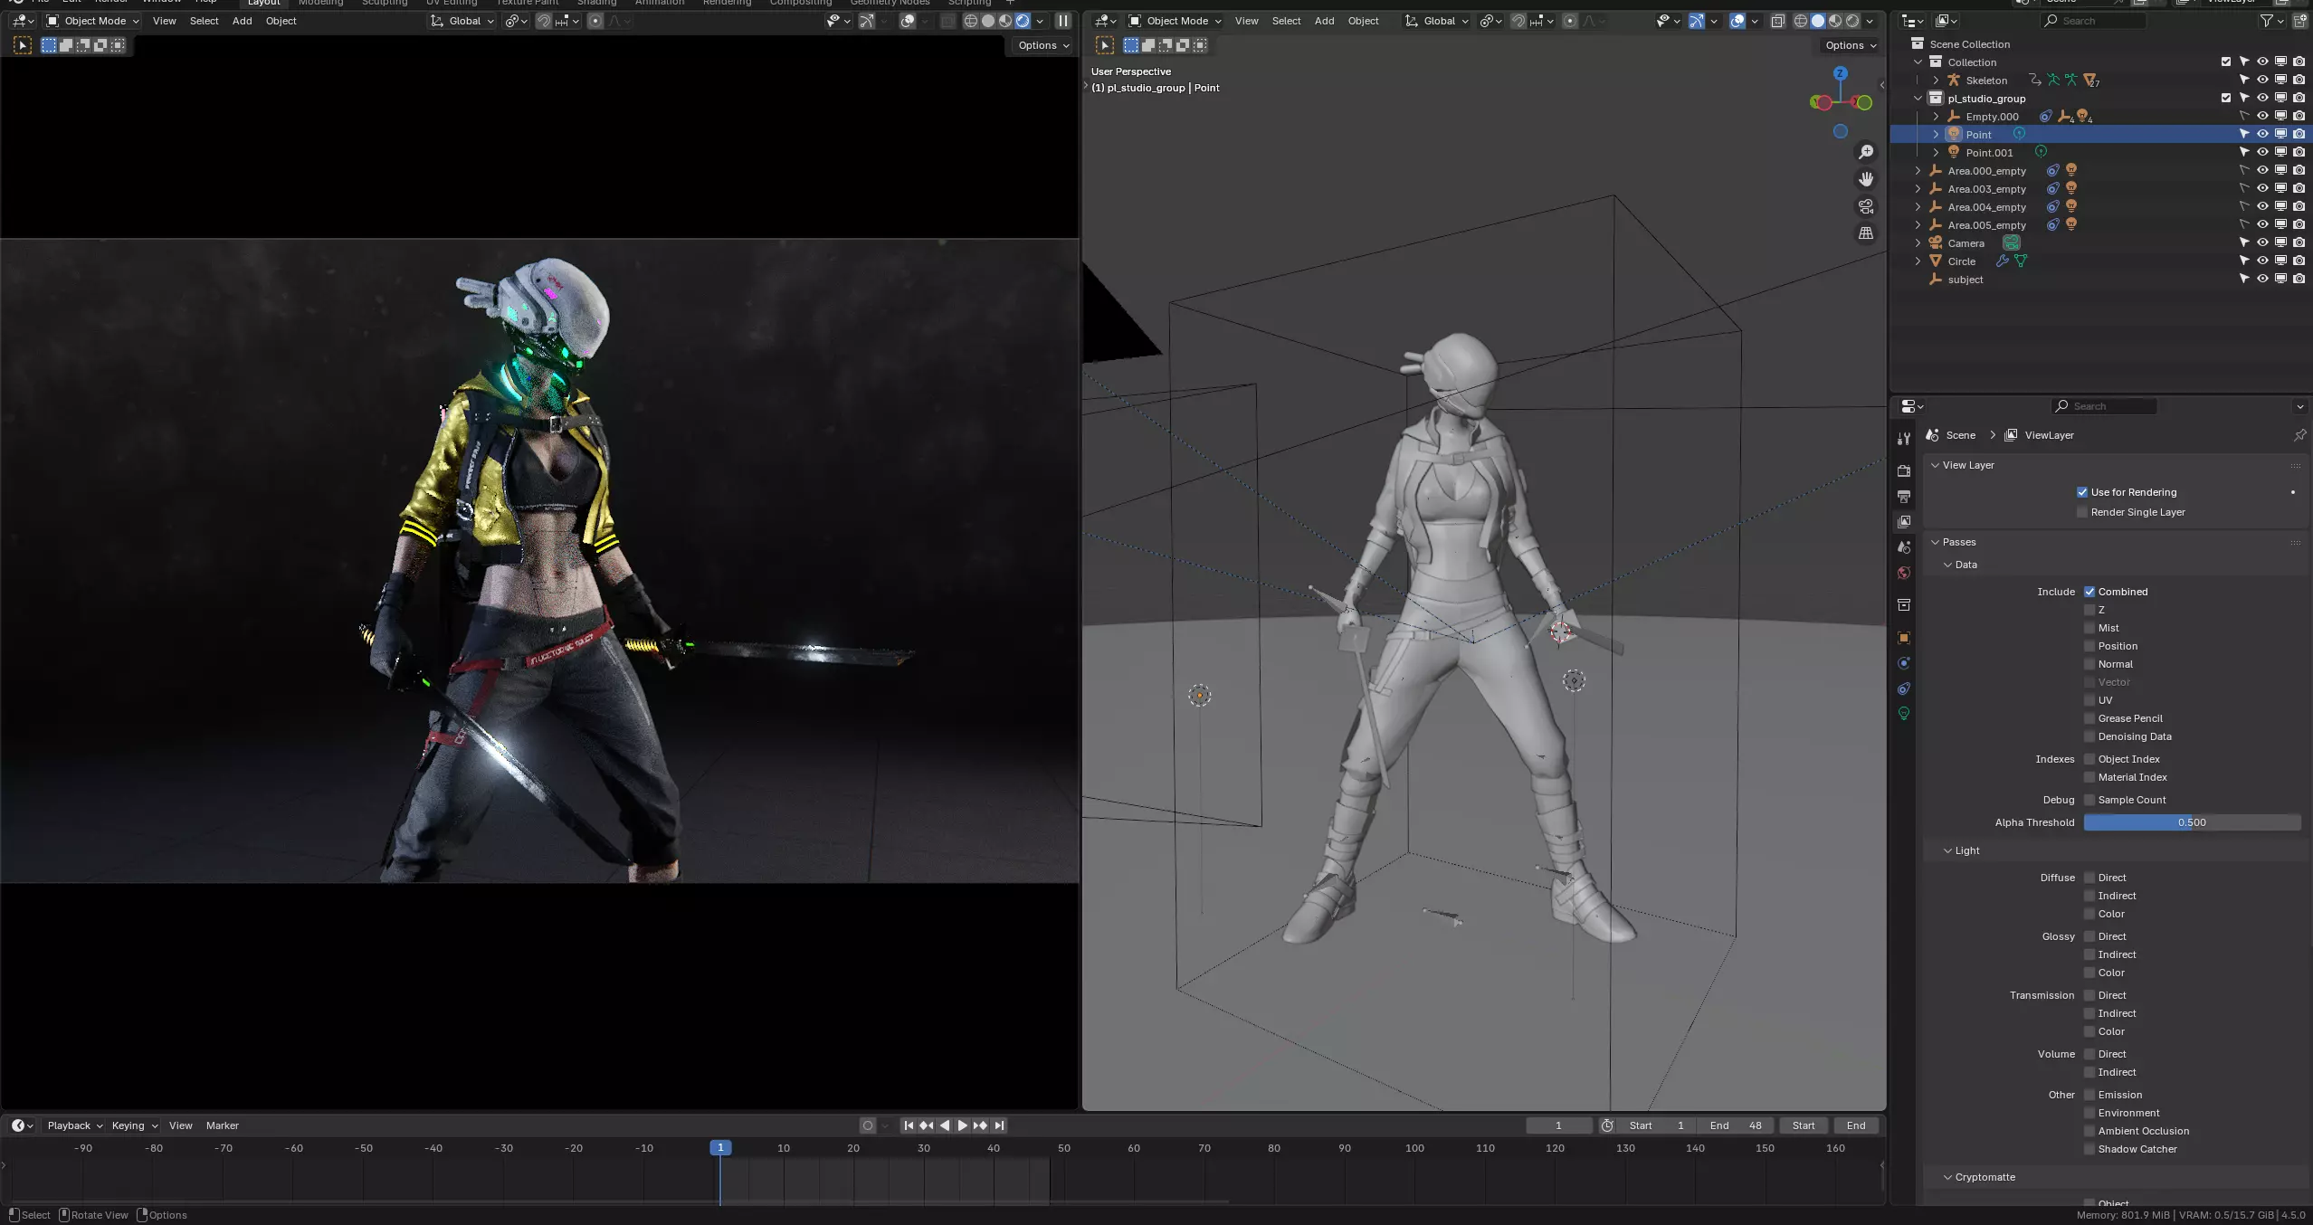Click the End frame 48 field

[x=1737, y=1125]
